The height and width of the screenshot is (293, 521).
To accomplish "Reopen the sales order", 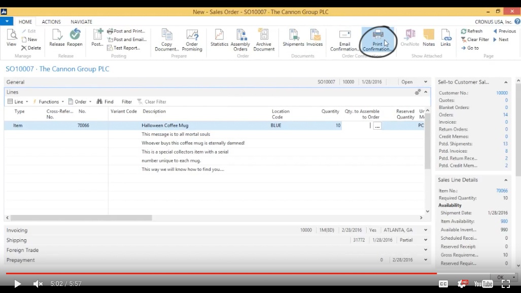I will click(75, 38).
